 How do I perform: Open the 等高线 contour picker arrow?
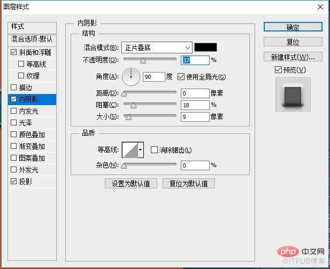click(141, 150)
